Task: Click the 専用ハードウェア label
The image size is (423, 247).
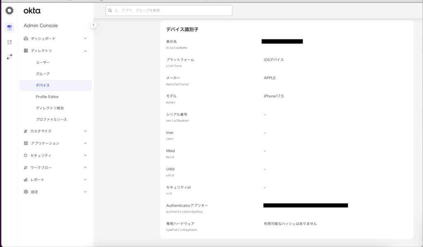Action: pyautogui.click(x=180, y=223)
